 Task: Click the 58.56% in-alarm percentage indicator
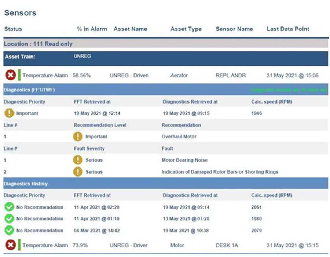coord(82,75)
